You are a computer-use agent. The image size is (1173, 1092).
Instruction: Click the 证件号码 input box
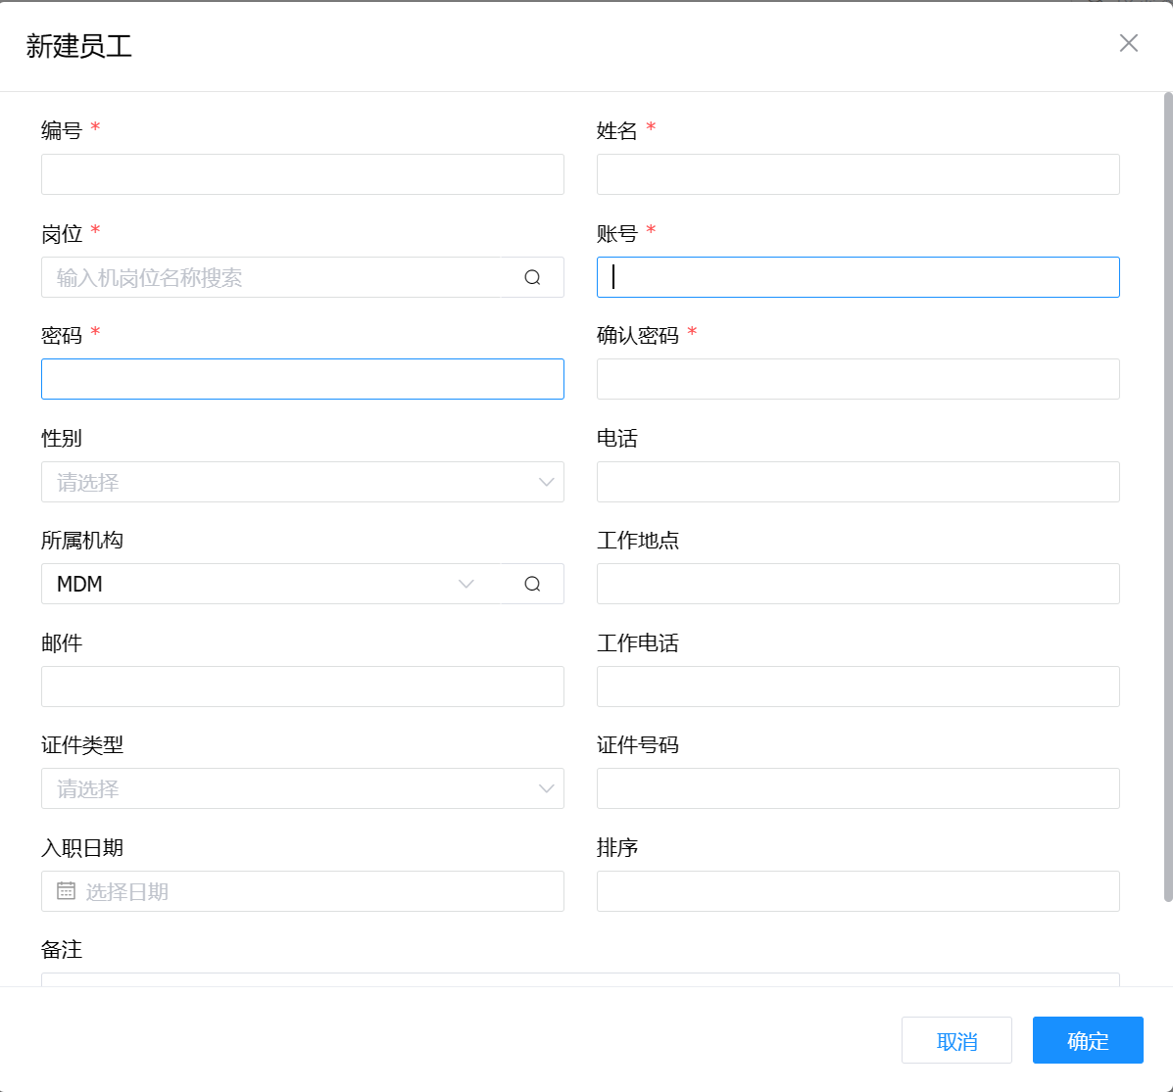tap(857, 788)
